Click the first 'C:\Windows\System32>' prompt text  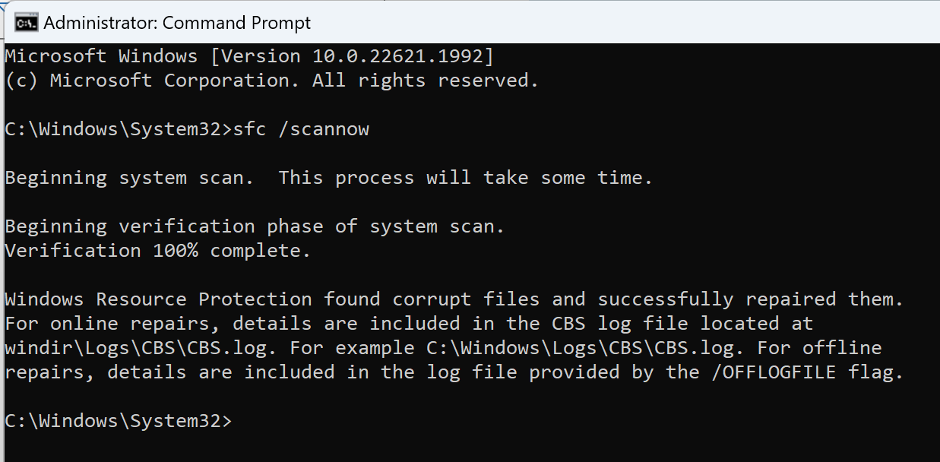click(x=119, y=129)
